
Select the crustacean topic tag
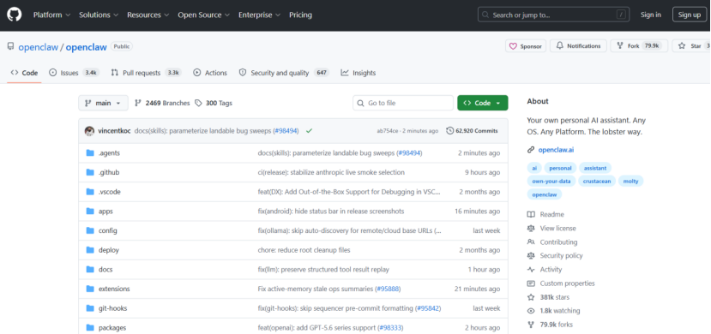(x=597, y=181)
